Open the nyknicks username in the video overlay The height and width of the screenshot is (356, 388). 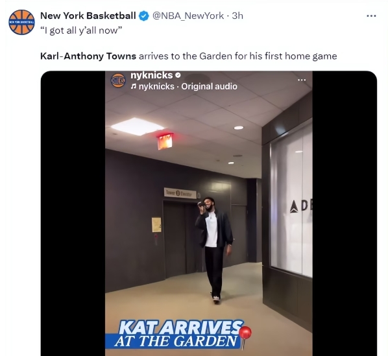pos(151,75)
